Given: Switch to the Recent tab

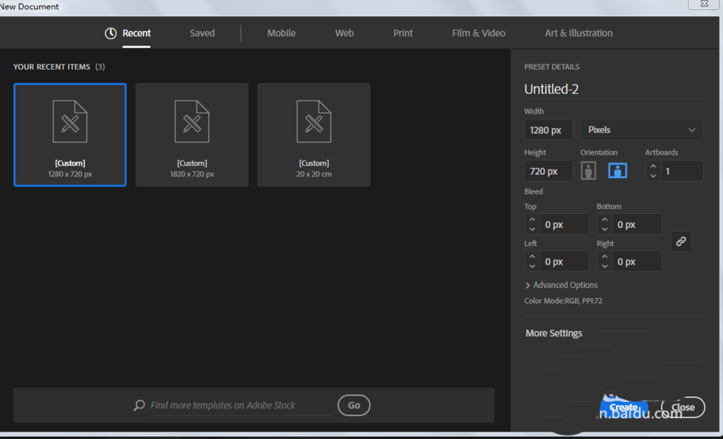Looking at the screenshot, I should (137, 33).
